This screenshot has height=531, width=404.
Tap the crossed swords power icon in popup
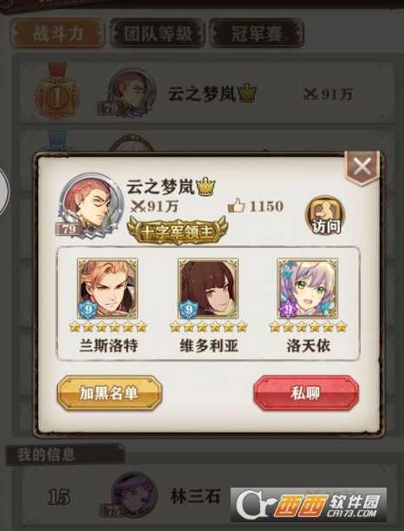click(x=138, y=206)
